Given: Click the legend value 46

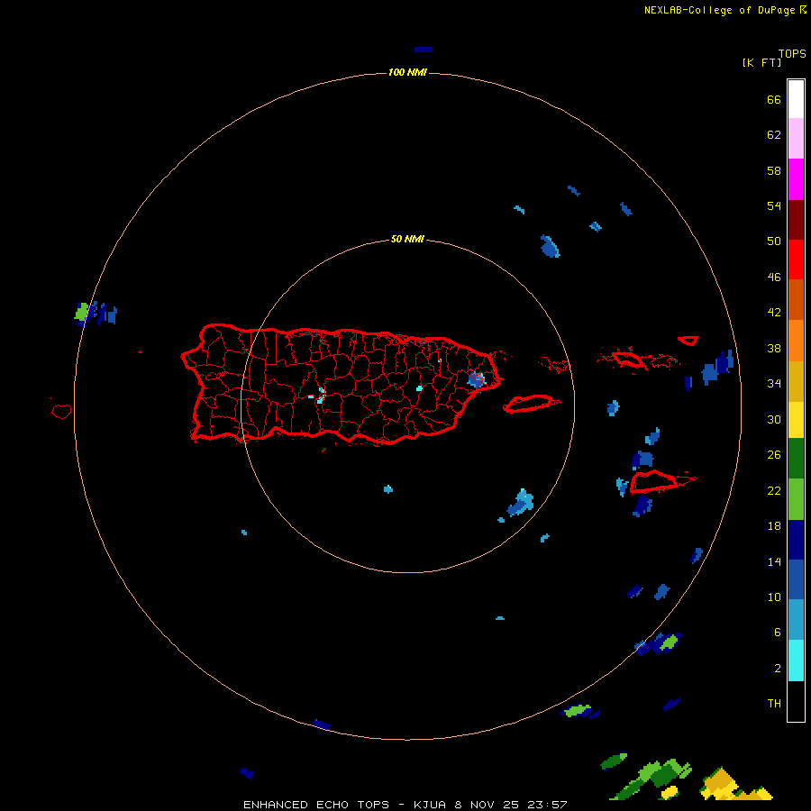Looking at the screenshot, I should click(774, 278).
